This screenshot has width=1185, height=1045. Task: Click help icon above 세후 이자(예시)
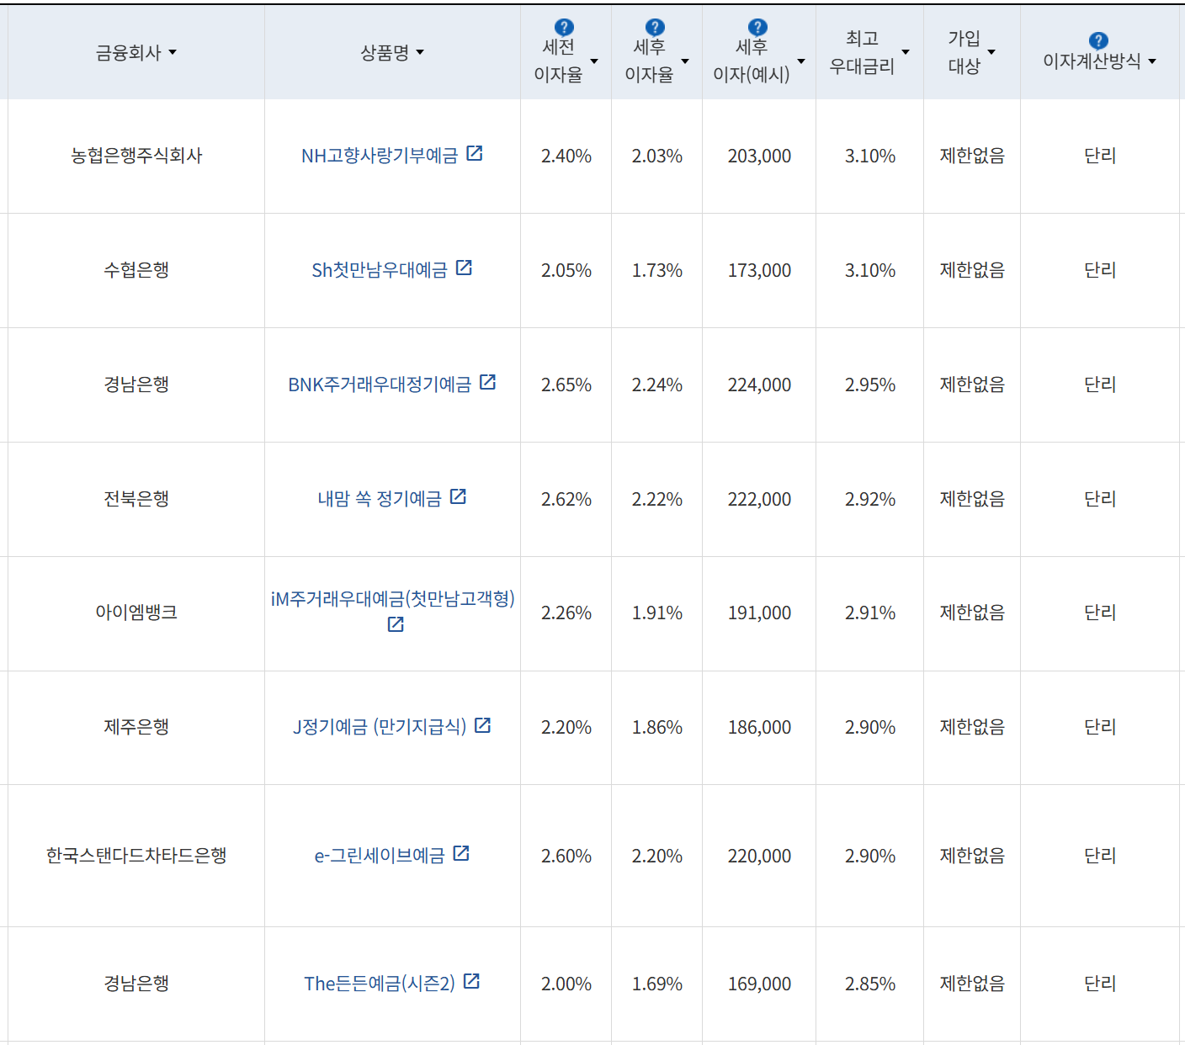coord(757,28)
